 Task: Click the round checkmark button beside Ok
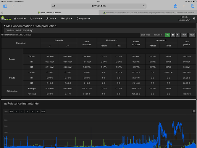(x=173, y=35)
